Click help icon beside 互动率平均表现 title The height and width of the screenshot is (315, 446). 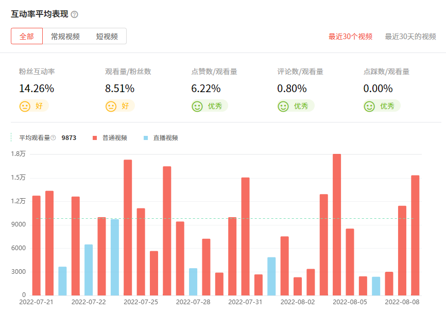tap(75, 14)
